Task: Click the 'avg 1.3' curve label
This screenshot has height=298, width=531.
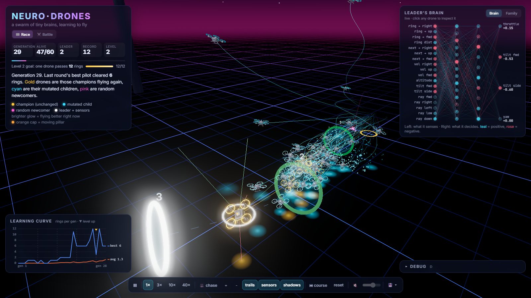Action: tap(116, 259)
